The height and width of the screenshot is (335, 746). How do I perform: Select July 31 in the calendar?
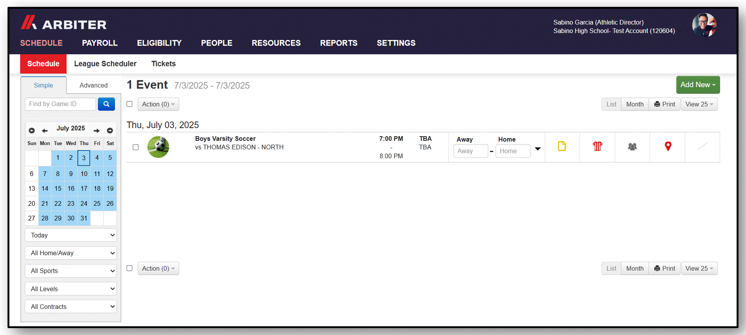pos(84,218)
